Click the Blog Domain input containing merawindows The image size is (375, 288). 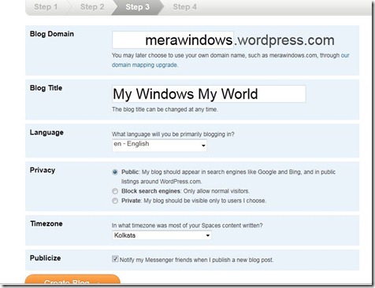[173, 40]
